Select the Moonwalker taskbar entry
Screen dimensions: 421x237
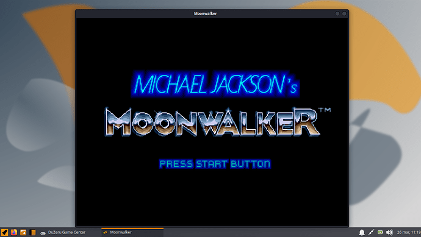[x=132, y=233]
